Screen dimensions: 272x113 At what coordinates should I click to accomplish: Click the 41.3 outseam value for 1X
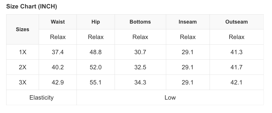[x=237, y=52]
